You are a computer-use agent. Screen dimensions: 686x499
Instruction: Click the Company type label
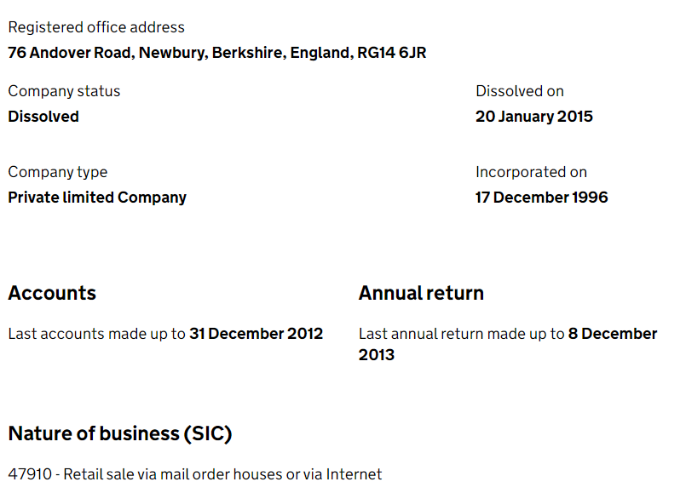[x=58, y=172]
